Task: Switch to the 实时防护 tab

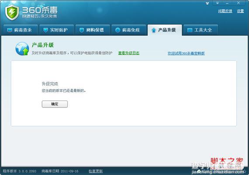Action: (57, 30)
